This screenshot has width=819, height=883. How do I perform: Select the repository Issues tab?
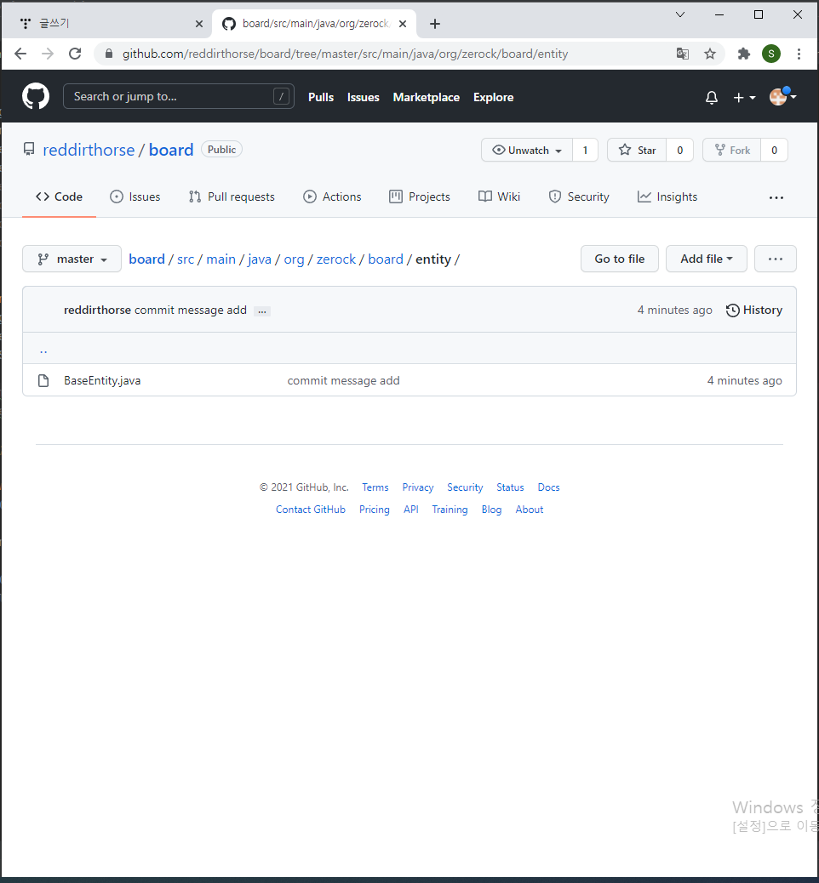(135, 197)
